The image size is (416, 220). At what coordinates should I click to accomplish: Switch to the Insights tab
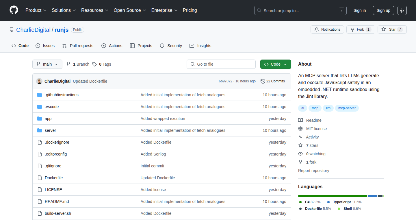coord(200,46)
